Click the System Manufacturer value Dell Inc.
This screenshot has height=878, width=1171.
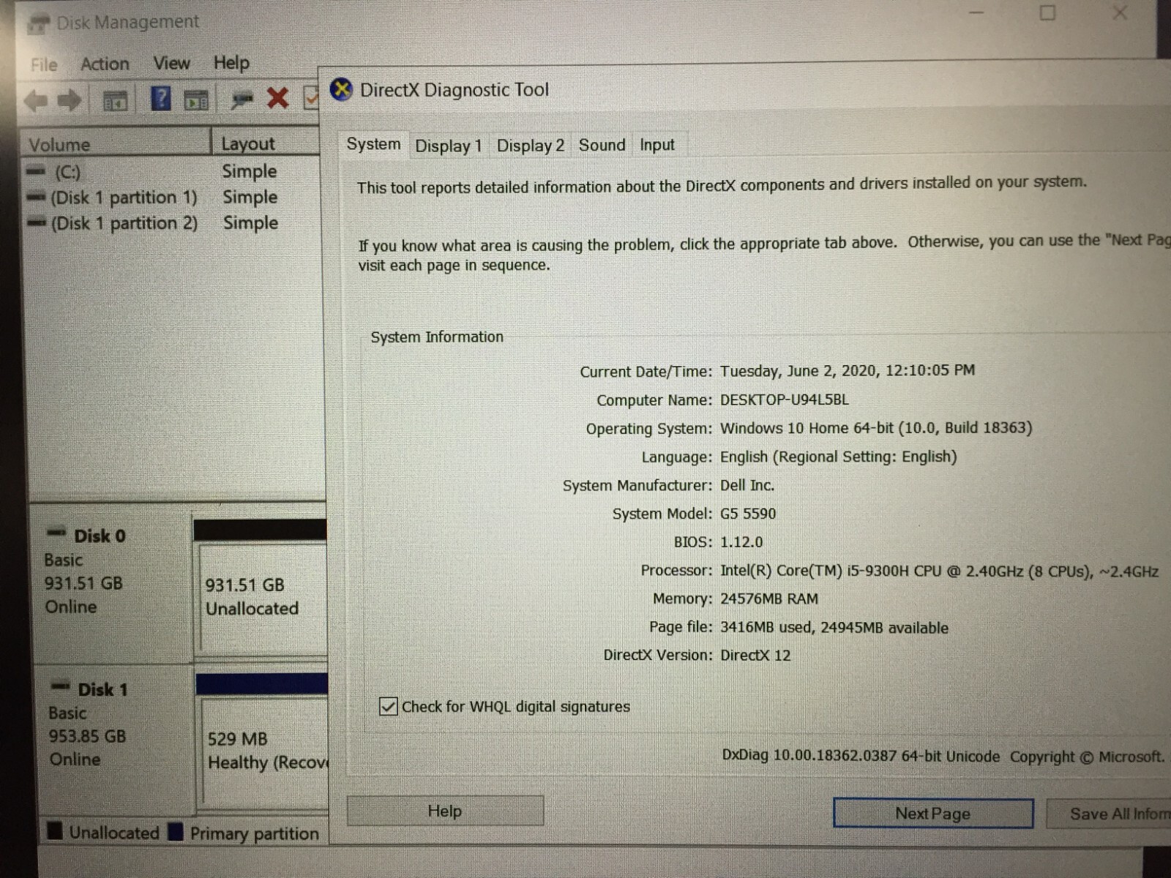(x=747, y=485)
